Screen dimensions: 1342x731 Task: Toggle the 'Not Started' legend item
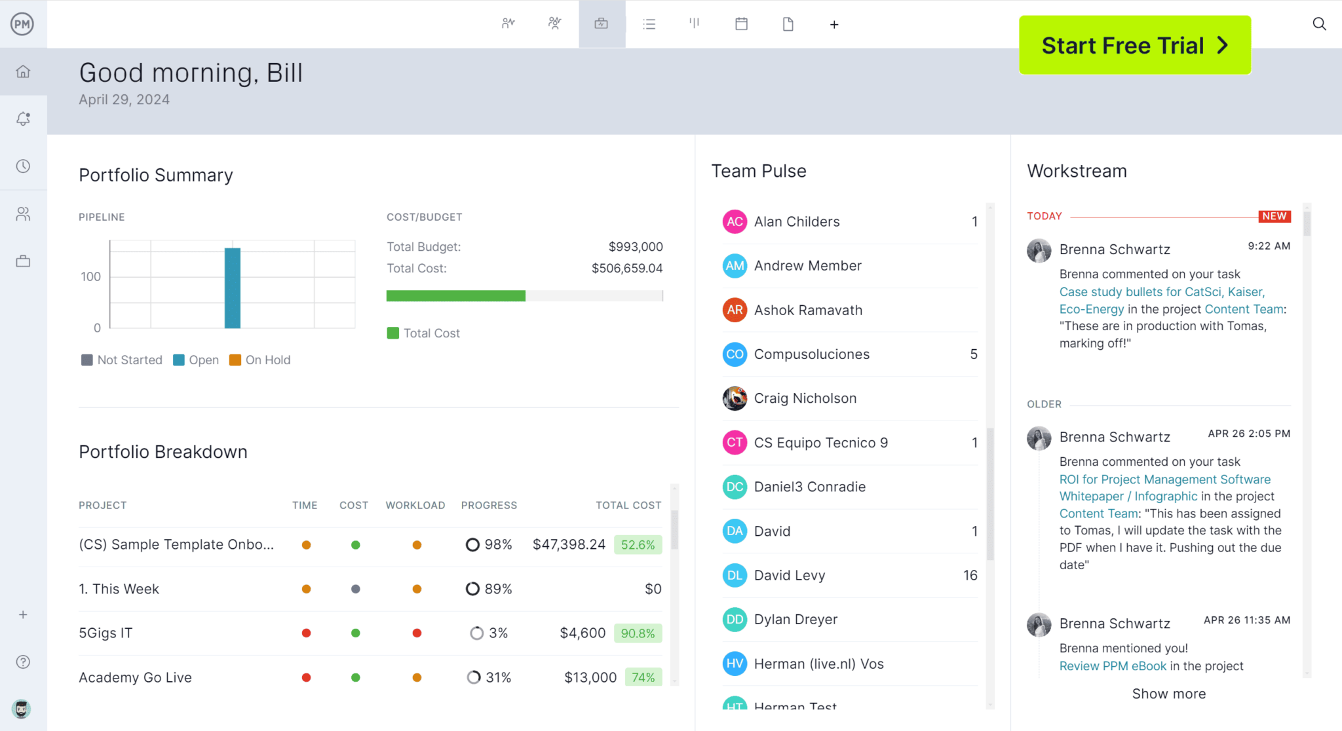[121, 360]
